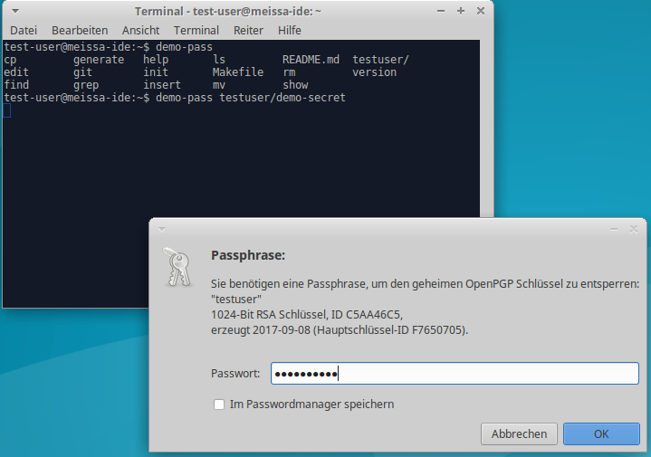The image size is (651, 457).
Task: Open the Passphrase dialog window menu arrow
Action: pyautogui.click(x=162, y=230)
